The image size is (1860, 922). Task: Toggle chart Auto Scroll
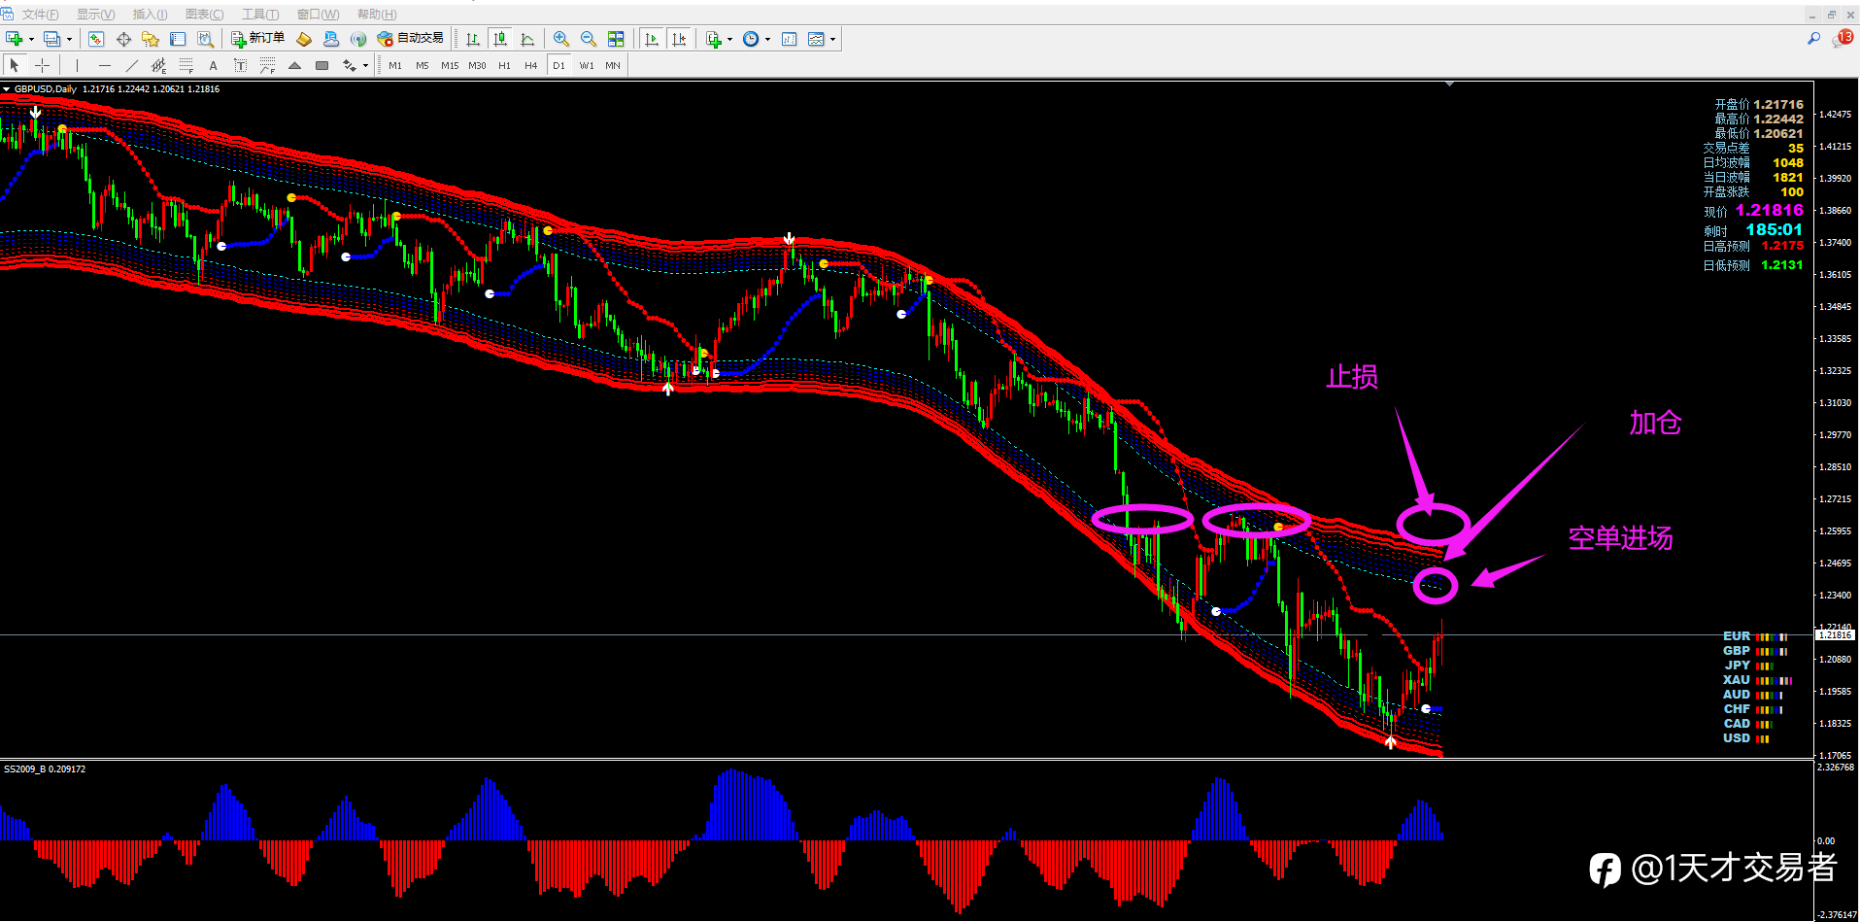[652, 39]
